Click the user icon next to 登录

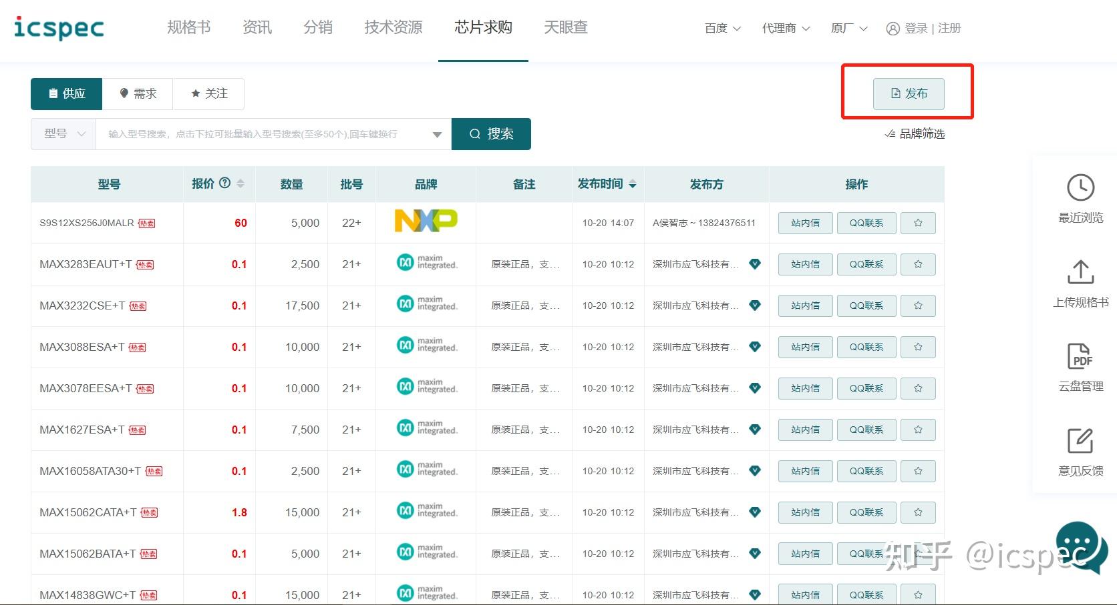(x=893, y=29)
